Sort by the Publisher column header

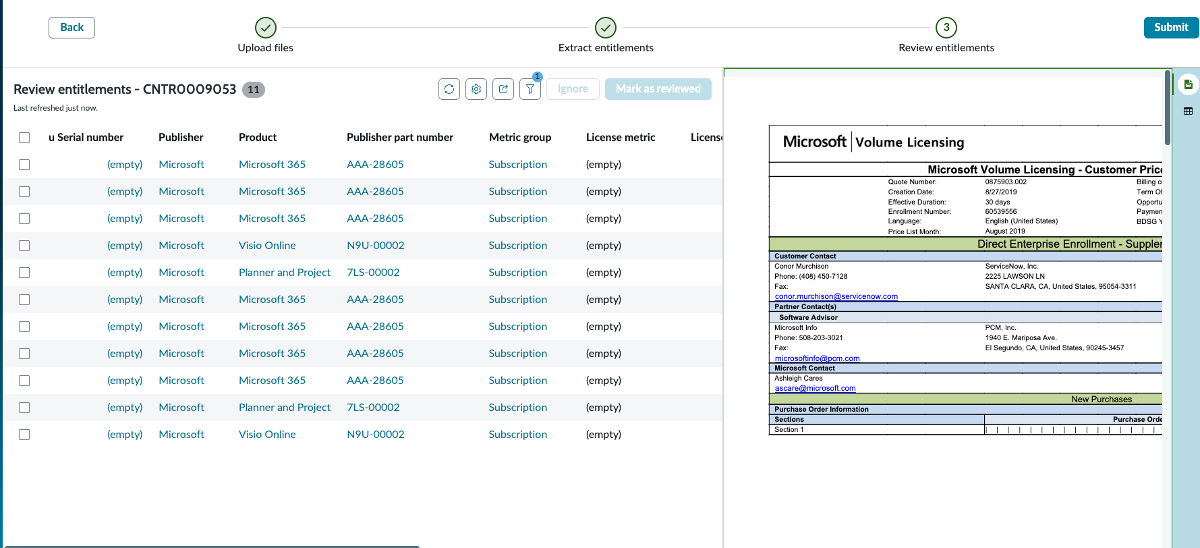181,138
